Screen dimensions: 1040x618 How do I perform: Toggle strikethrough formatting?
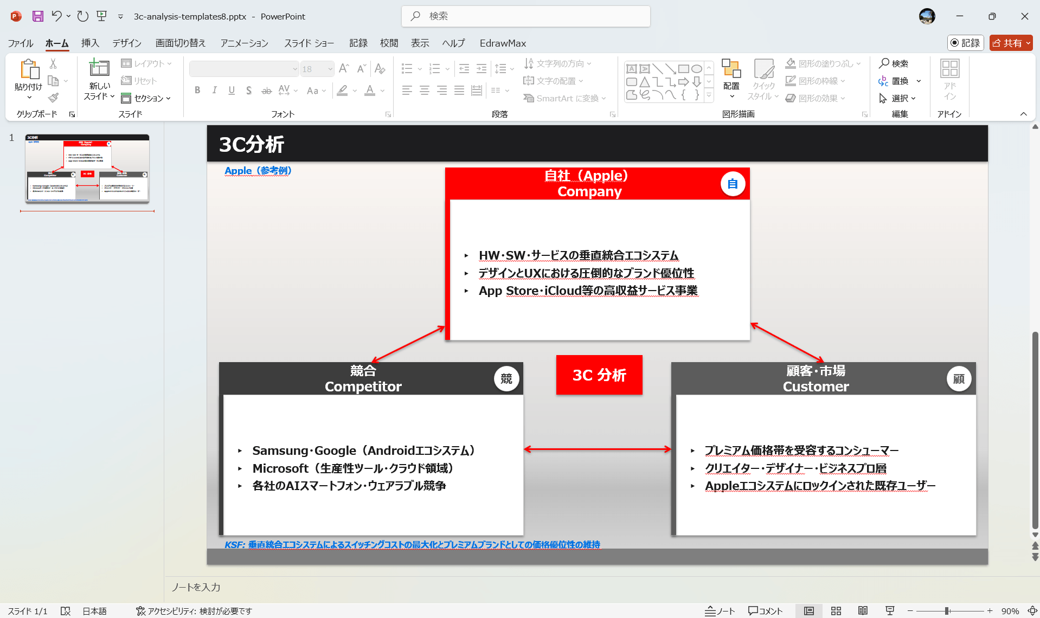[266, 91]
